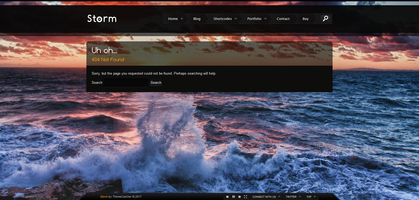This screenshot has height=200, width=419.
Task: Click the Top arrow icon in footer
Action: pyautogui.click(x=315, y=197)
